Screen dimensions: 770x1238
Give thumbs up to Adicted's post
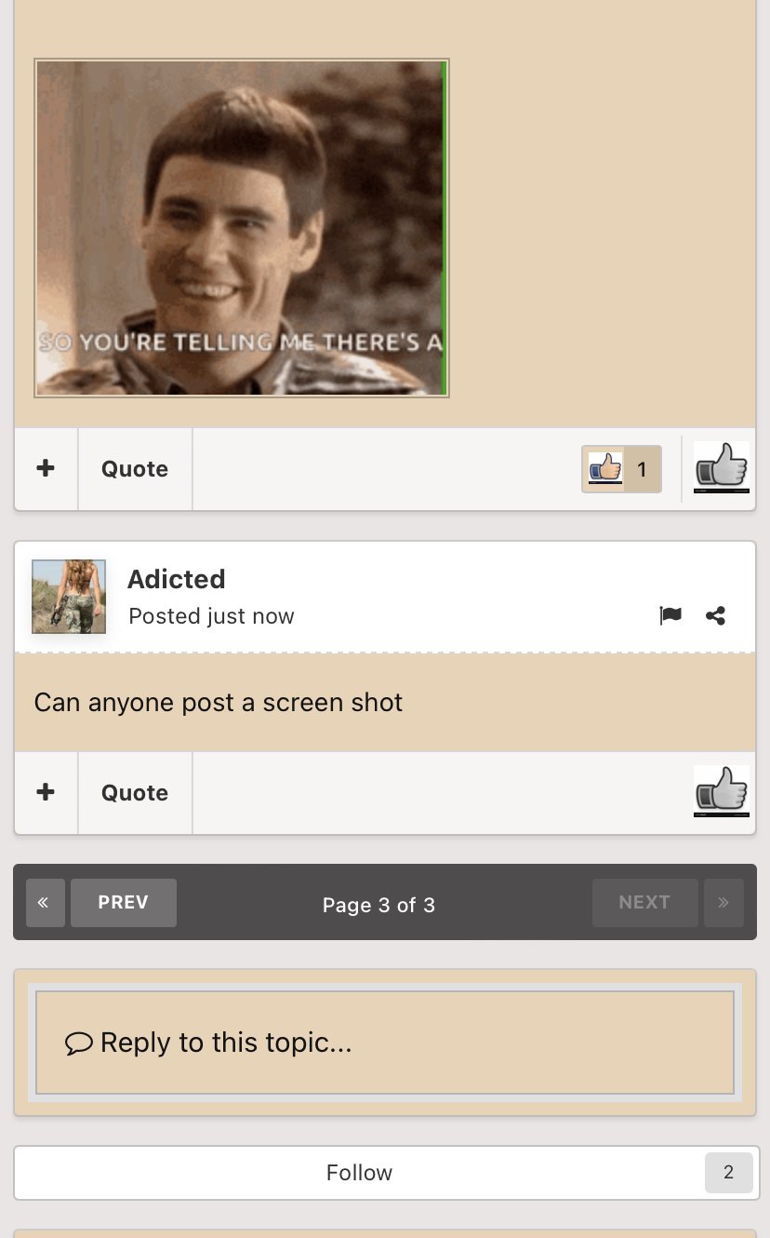(721, 791)
